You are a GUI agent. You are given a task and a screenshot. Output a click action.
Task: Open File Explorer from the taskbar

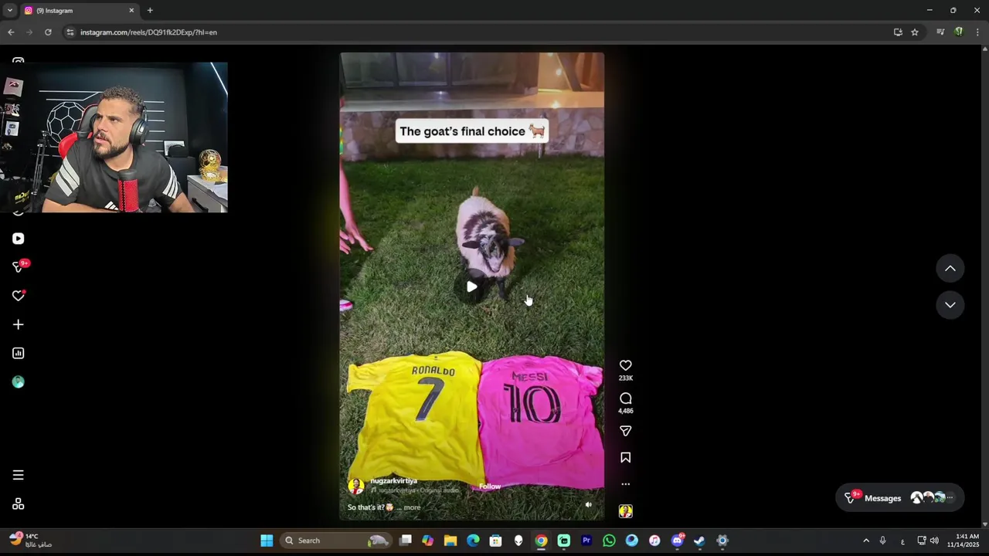click(450, 541)
